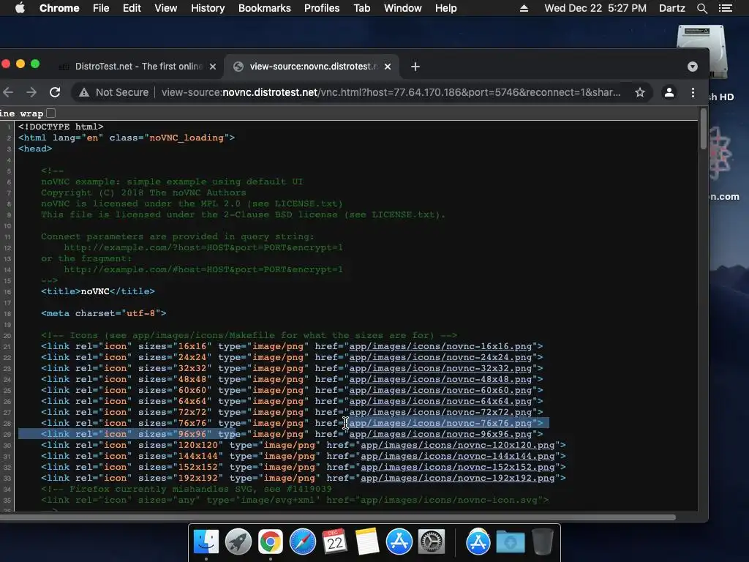Open the novnc-64x64.png link

tap(440, 402)
